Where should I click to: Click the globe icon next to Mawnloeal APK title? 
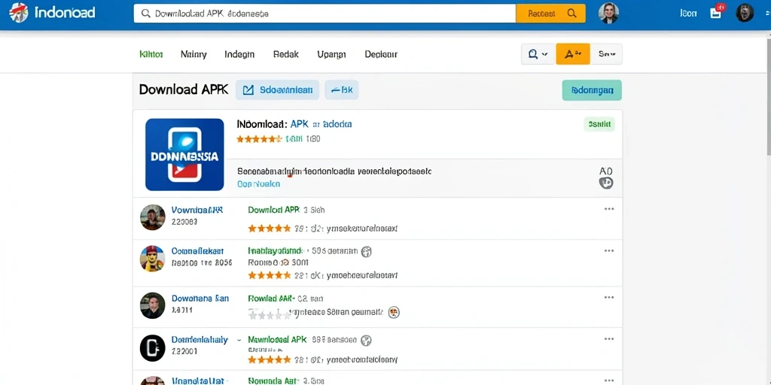point(367,341)
